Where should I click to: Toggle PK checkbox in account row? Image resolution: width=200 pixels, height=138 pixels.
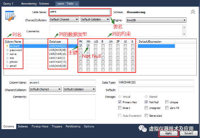80,45
